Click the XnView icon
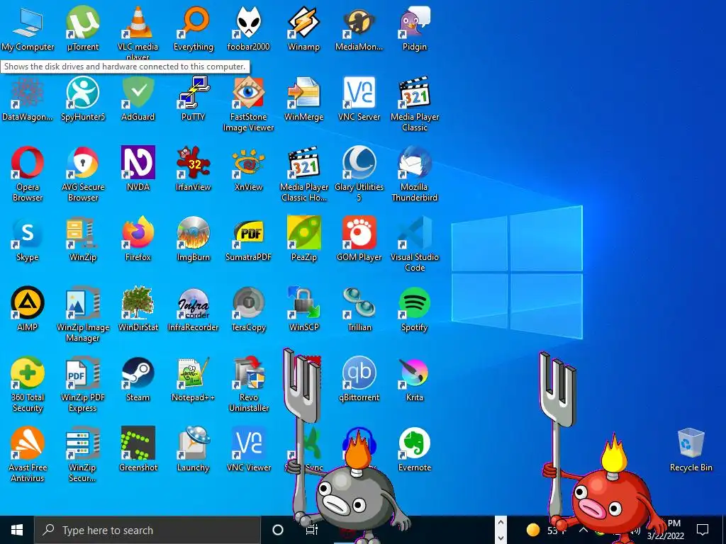Viewport: 726px width, 544px height. tap(249, 163)
